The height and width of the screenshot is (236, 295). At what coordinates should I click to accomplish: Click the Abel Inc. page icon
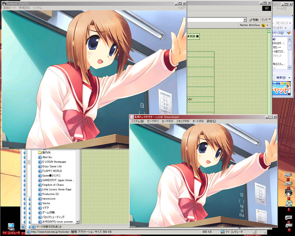click(40, 157)
